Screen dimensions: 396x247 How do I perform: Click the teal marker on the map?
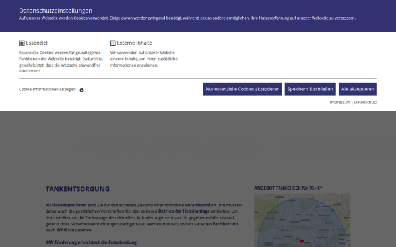(333, 211)
